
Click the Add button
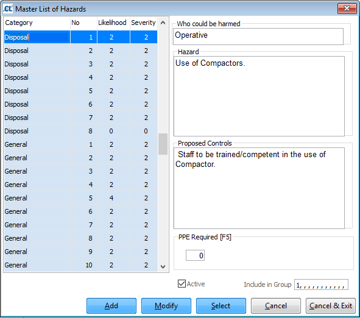111,306
